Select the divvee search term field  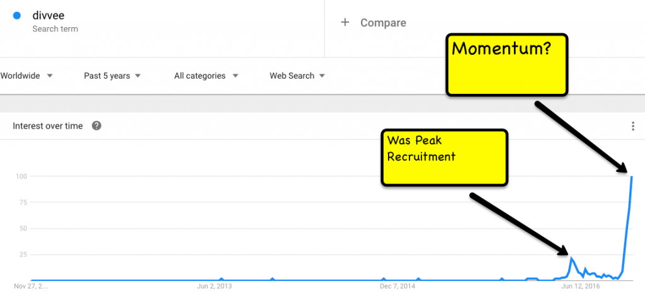pyautogui.click(x=162, y=22)
